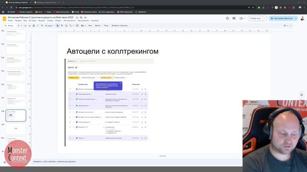Screen dimensions: 307x172
Task: Open the Инструменты menu
Action: 70,21
